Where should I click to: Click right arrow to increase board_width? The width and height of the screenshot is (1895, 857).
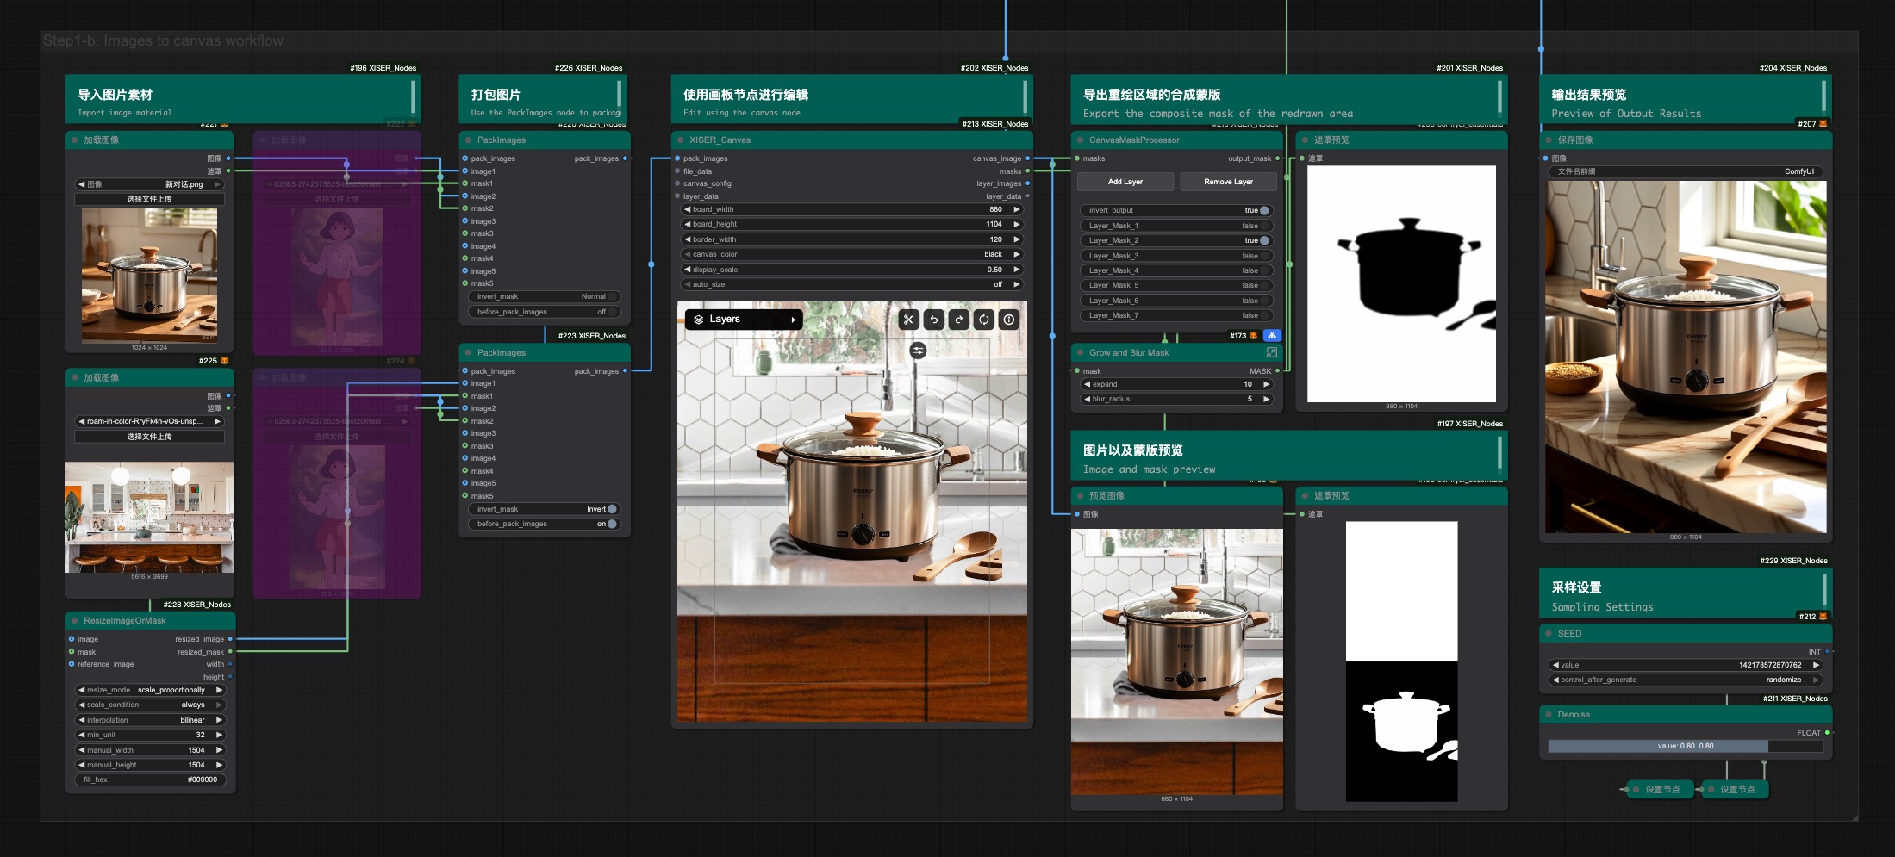(1017, 209)
